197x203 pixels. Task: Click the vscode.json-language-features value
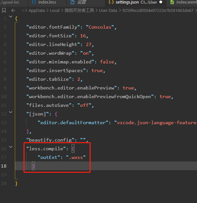[x=156, y=123]
